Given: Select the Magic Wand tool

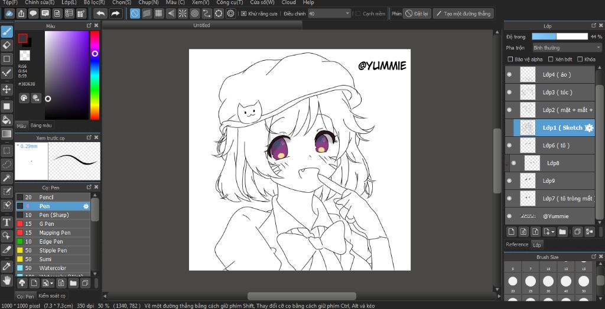Looking at the screenshot, I should 6,177.
